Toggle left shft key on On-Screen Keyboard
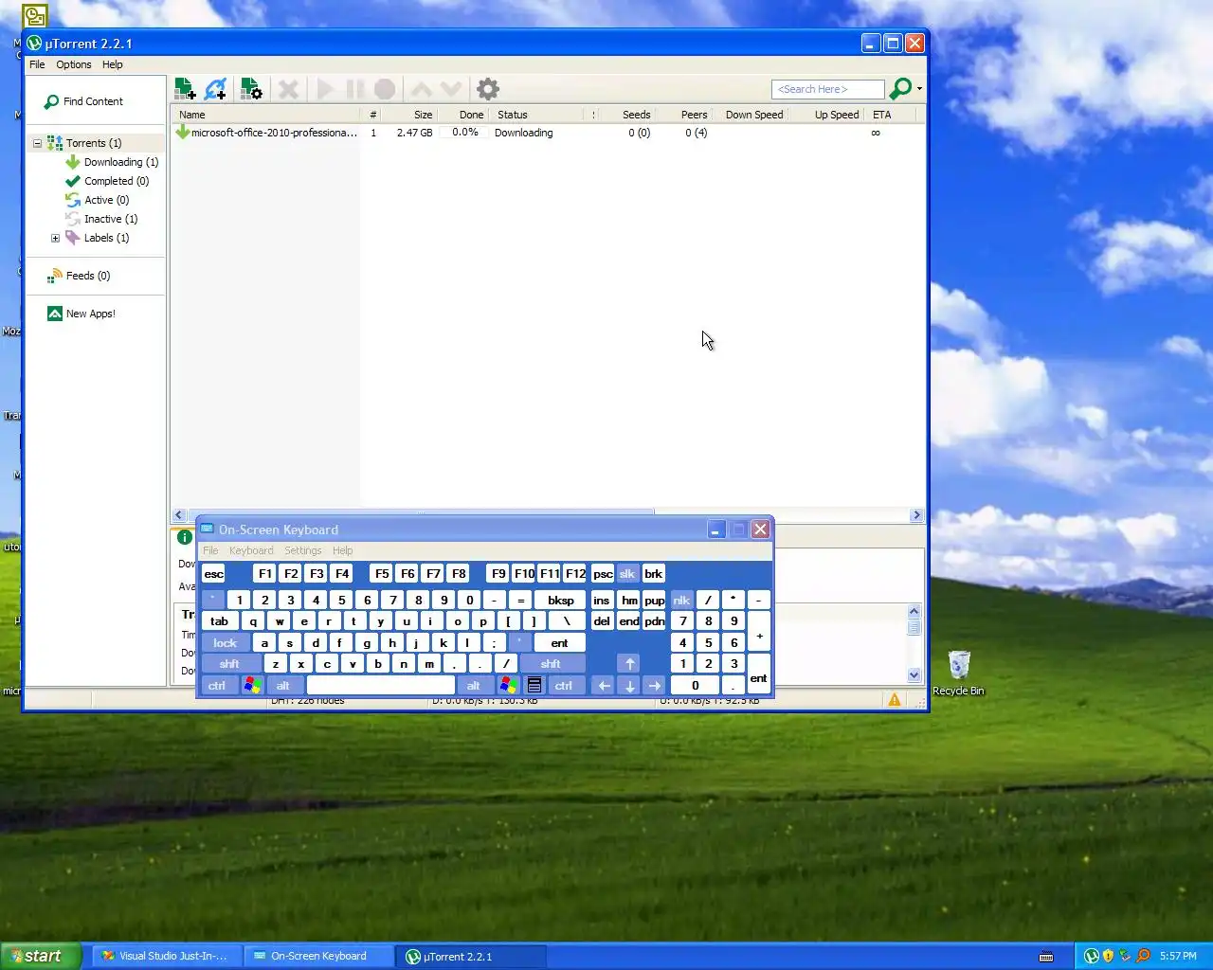The width and height of the screenshot is (1213, 970). click(x=230, y=664)
